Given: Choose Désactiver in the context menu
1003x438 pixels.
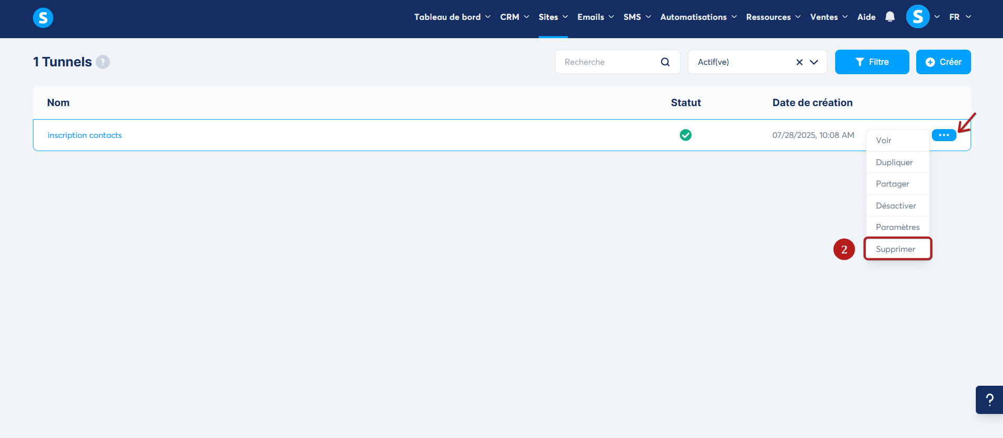Looking at the screenshot, I should pyautogui.click(x=898, y=205).
